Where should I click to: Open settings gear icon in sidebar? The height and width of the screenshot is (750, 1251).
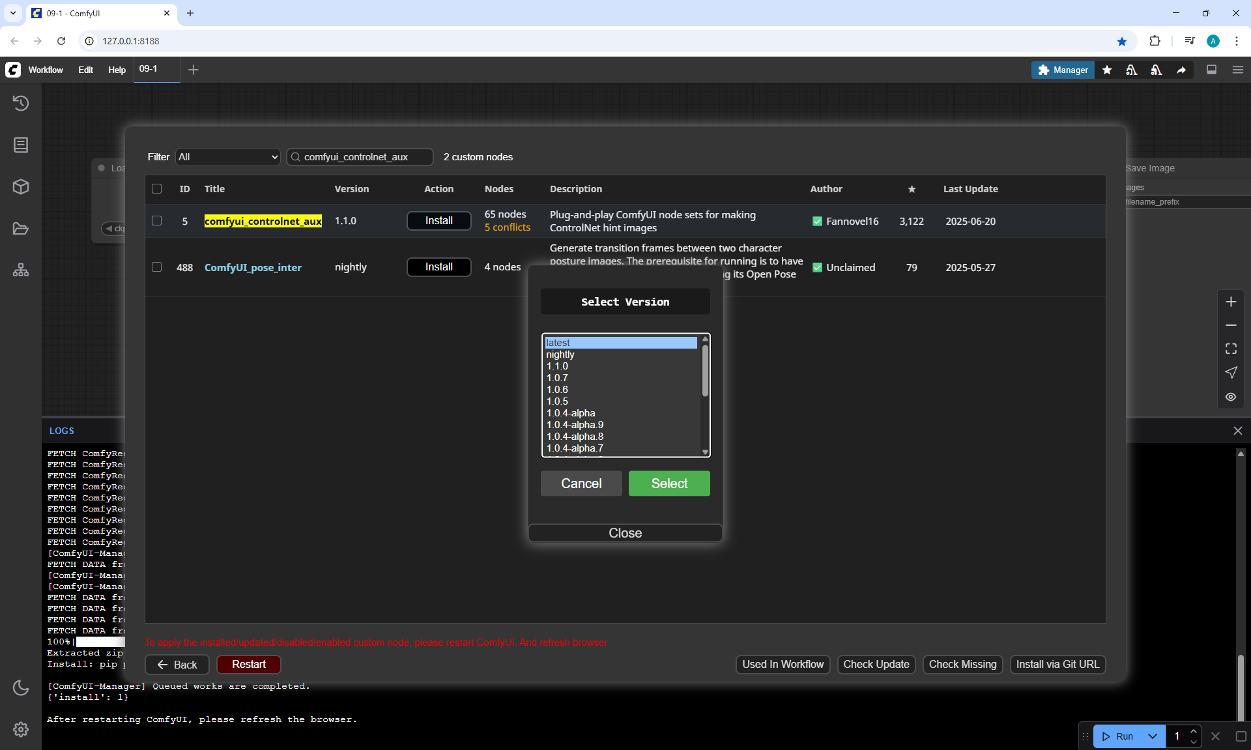tap(21, 729)
